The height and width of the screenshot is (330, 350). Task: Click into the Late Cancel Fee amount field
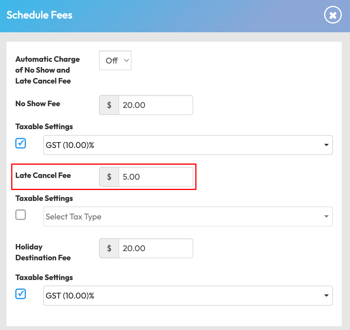click(x=156, y=177)
